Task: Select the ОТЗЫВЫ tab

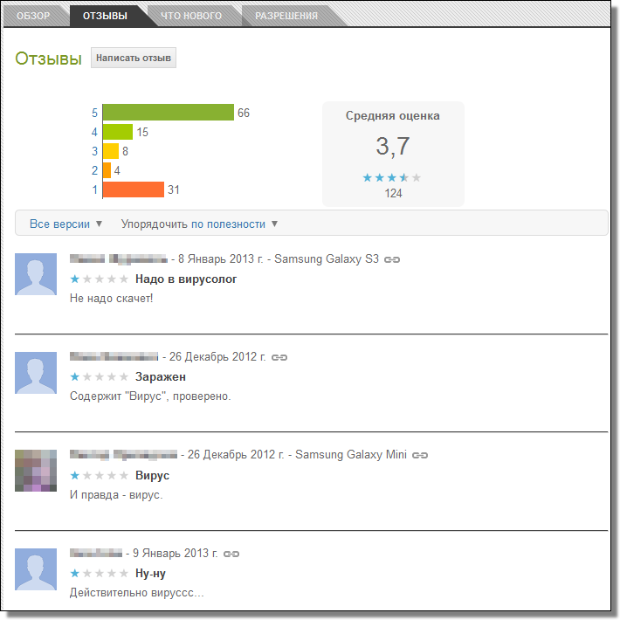Action: (x=105, y=16)
